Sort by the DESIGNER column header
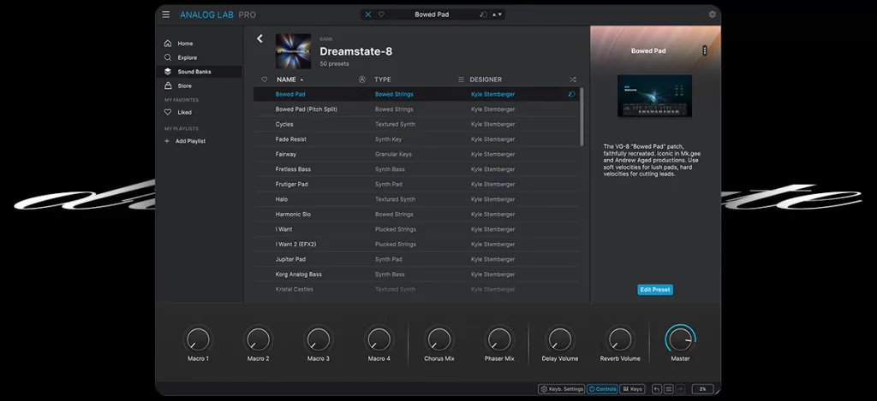This screenshot has height=401, width=877. tap(486, 80)
